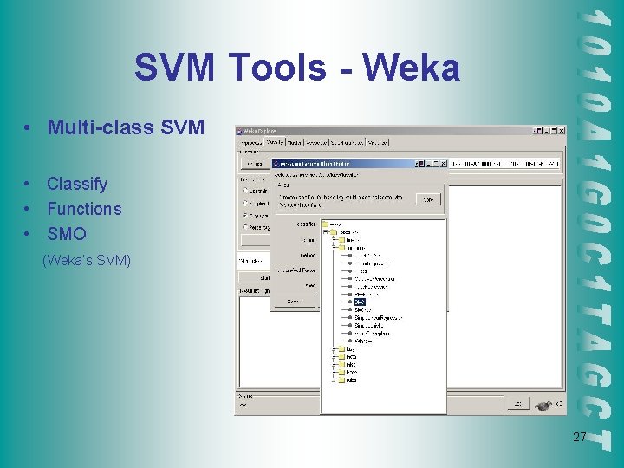
Task: Click the functions folder icon
Action: pos(341,248)
